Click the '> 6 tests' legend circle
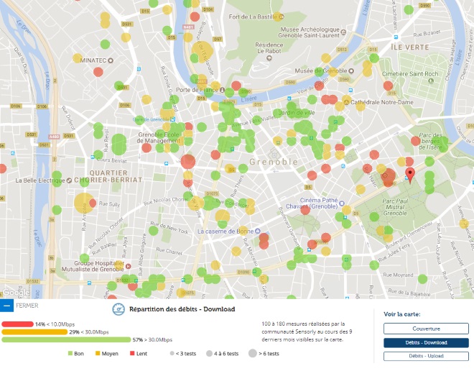The image size is (474, 371). [x=253, y=353]
